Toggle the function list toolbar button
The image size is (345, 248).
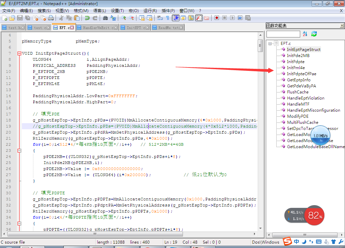point(199,18)
